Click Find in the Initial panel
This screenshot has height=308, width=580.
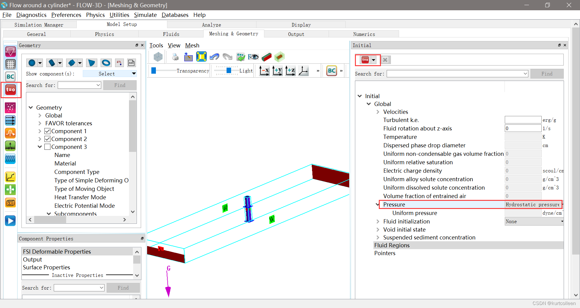pyautogui.click(x=547, y=74)
